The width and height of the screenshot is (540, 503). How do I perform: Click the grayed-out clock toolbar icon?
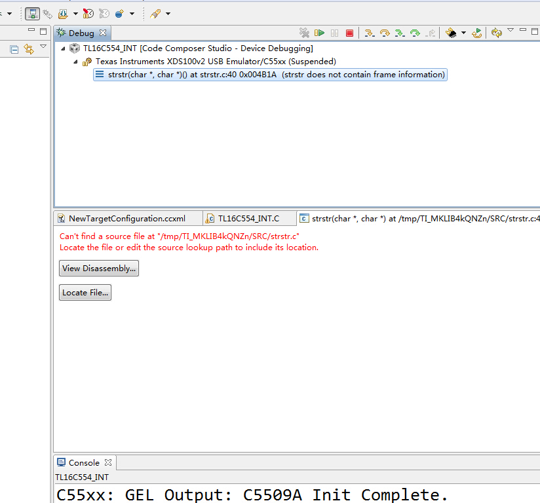tap(104, 14)
